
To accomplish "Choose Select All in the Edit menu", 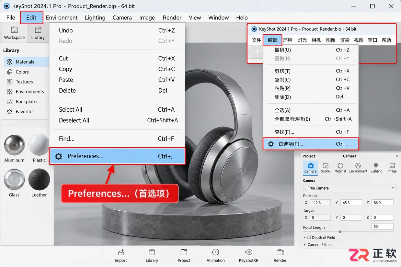I will pyautogui.click(x=117, y=109).
